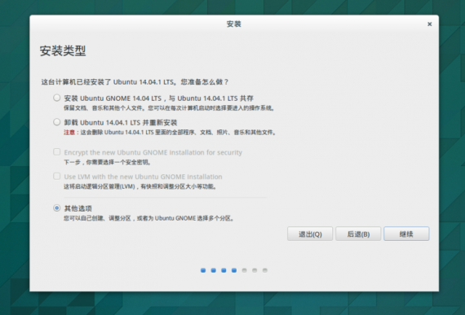Click the LVM description text 这将启动逻辑分区管理

(x=140, y=186)
